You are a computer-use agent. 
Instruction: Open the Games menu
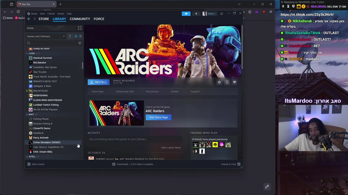[x=61, y=14]
